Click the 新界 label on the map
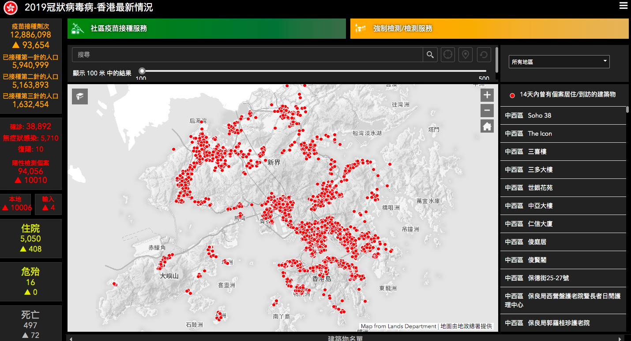 tap(274, 162)
